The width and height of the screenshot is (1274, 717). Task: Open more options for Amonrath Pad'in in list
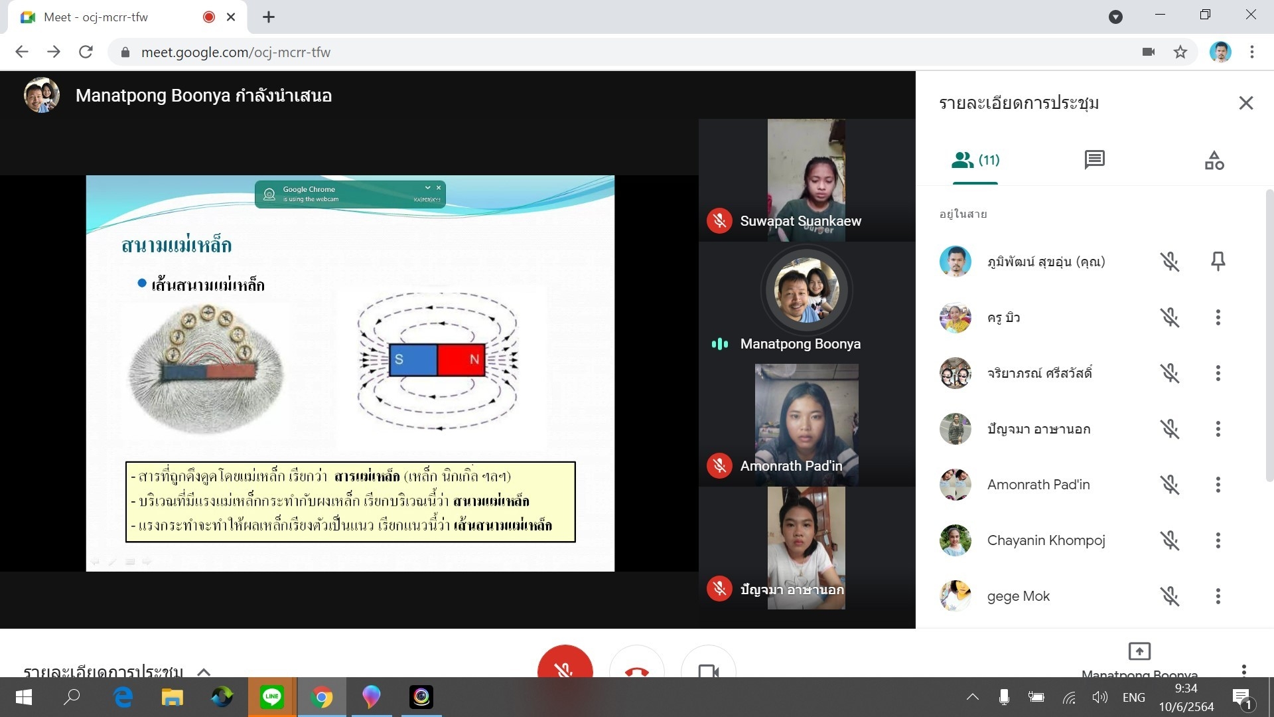[1218, 485]
